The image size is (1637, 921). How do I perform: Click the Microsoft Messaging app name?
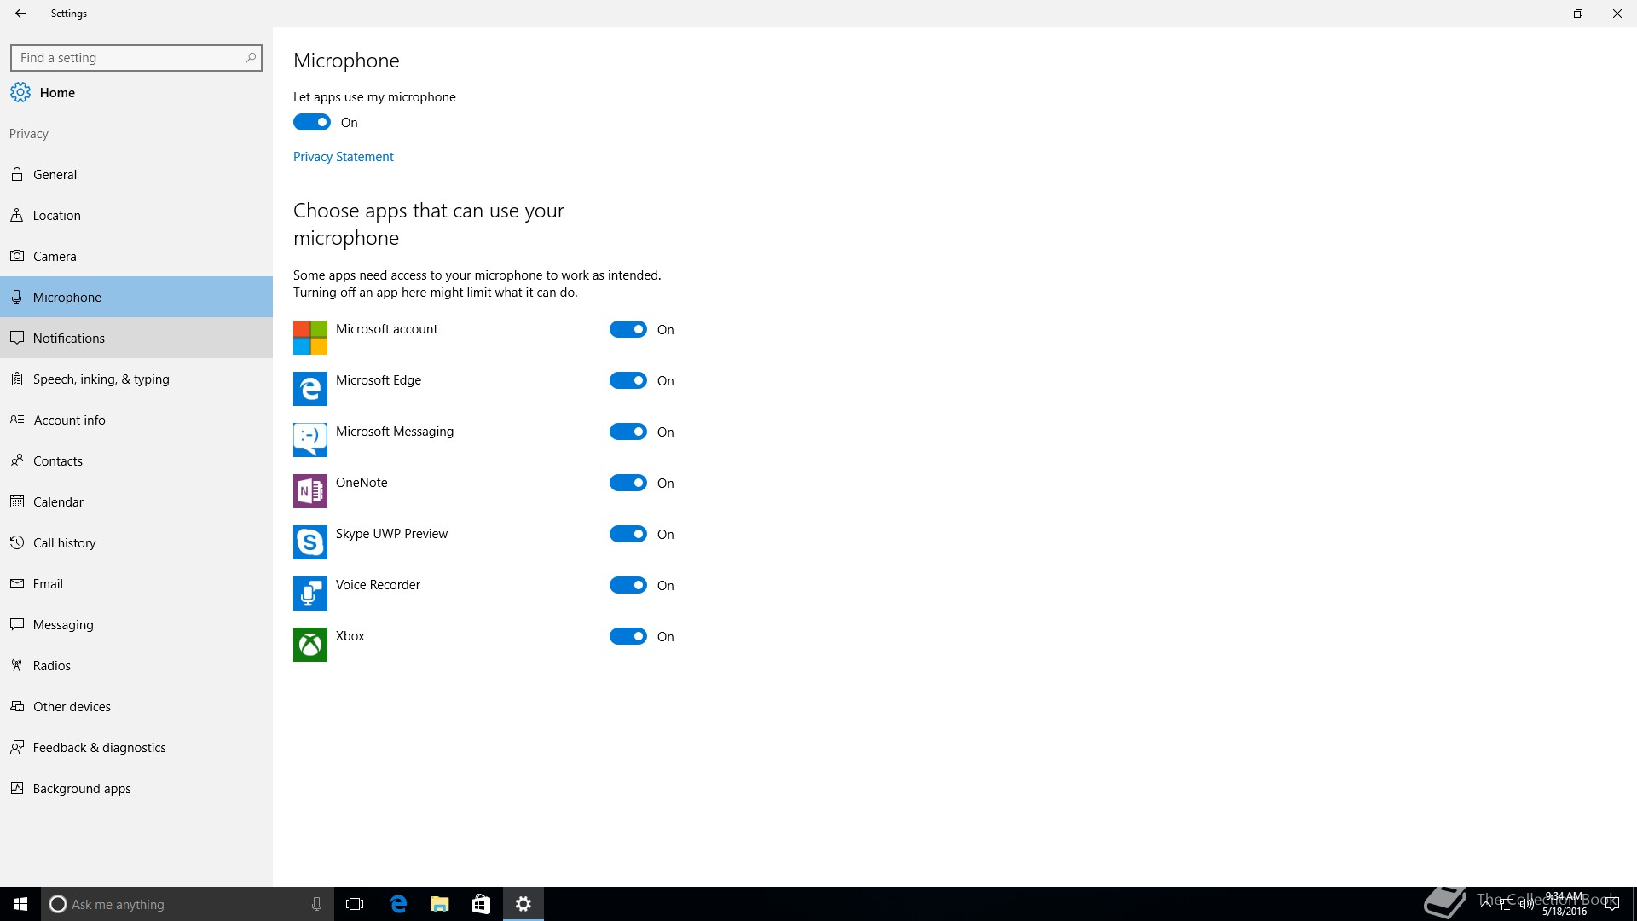pos(395,432)
